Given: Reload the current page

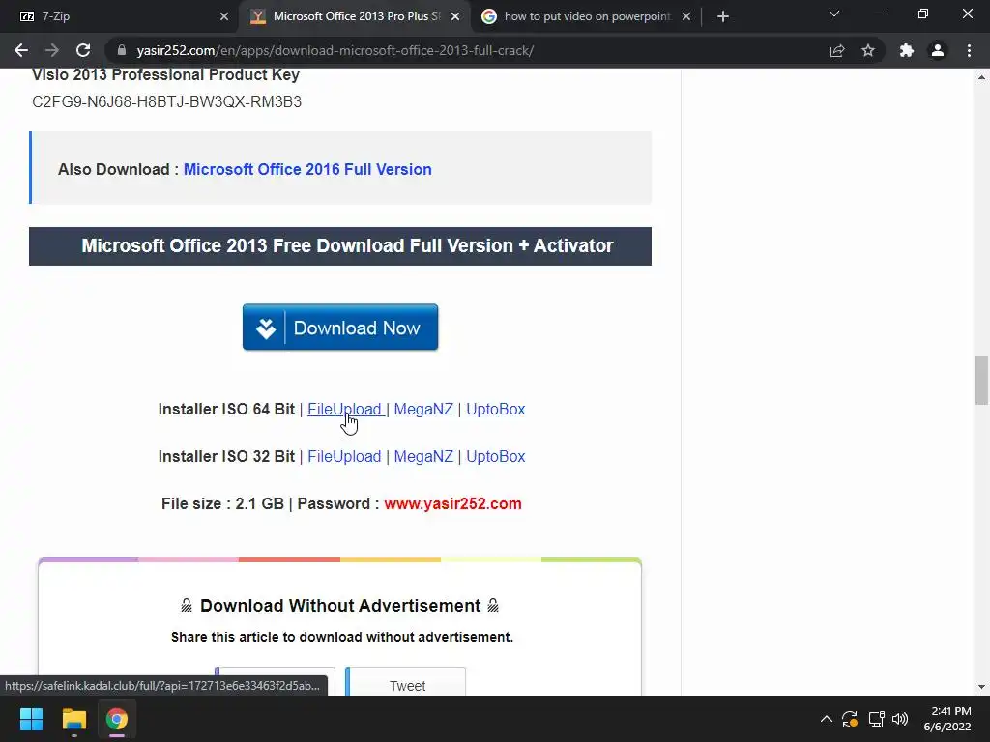Looking at the screenshot, I should 83,50.
